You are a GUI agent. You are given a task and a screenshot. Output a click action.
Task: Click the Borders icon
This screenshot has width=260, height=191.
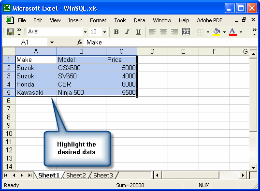[200, 32]
